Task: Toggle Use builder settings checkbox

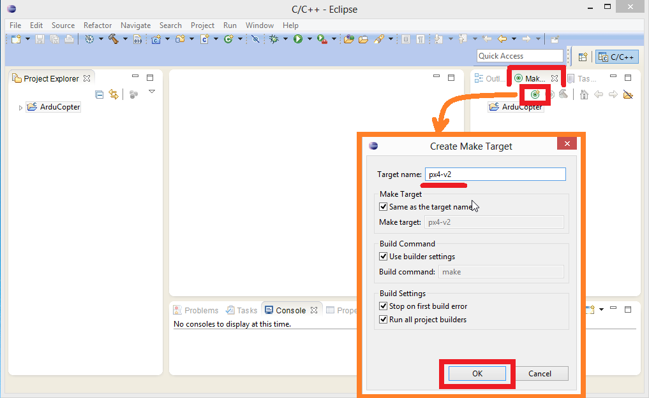Action: click(x=384, y=257)
